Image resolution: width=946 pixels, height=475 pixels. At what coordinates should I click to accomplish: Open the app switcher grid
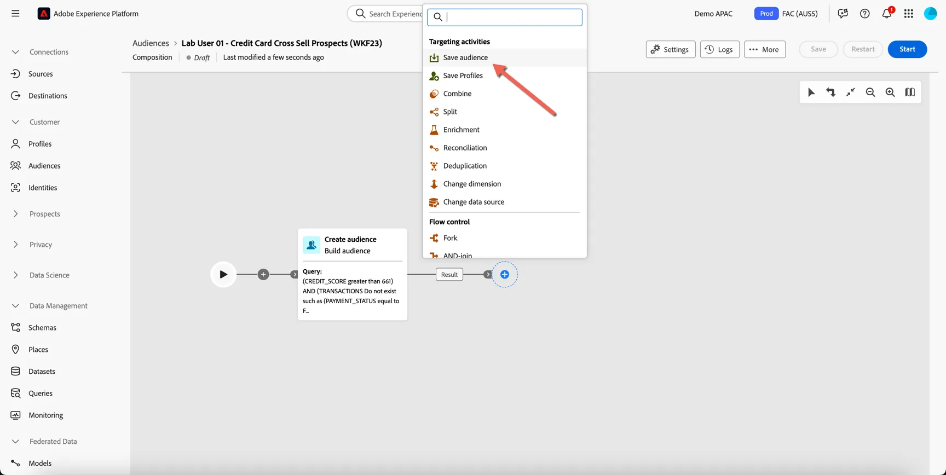pyautogui.click(x=909, y=14)
